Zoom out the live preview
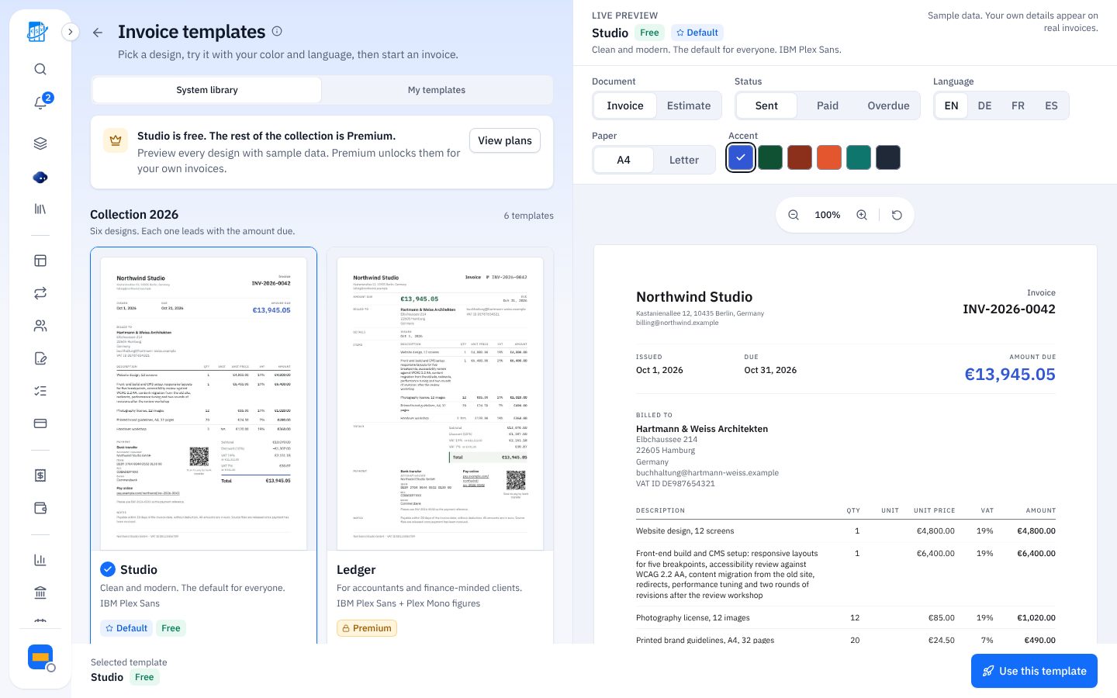 coord(794,215)
